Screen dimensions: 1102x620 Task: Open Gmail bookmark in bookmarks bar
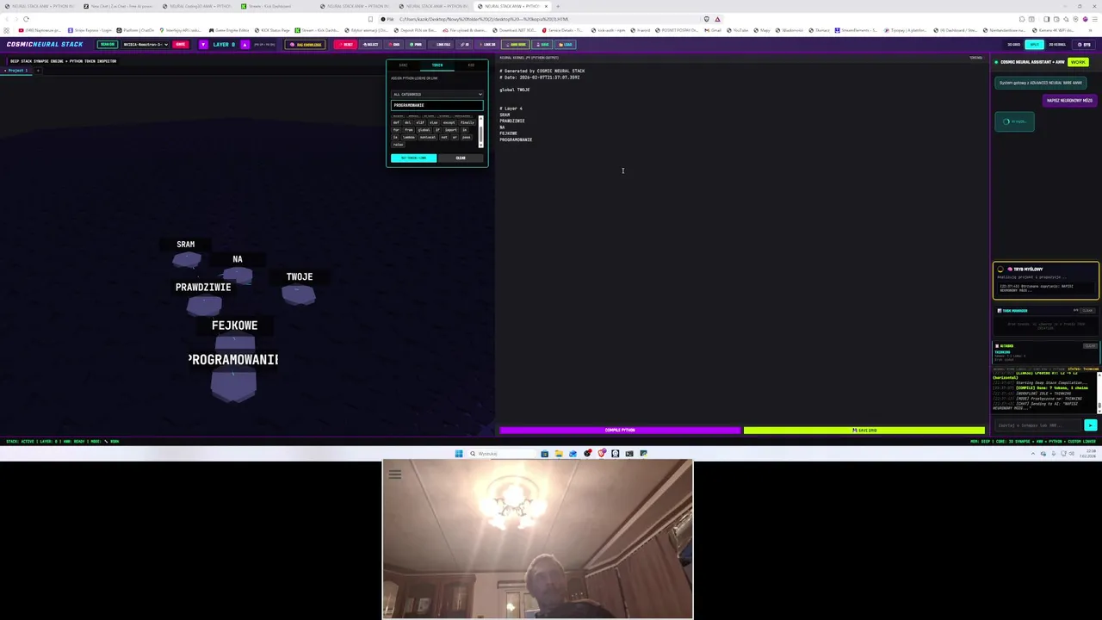coord(713,30)
